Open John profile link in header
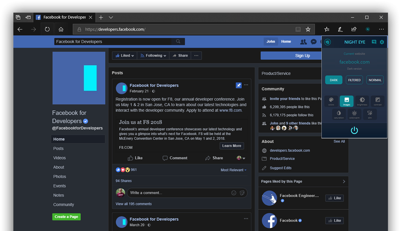This screenshot has height=231, width=400. pos(271,41)
